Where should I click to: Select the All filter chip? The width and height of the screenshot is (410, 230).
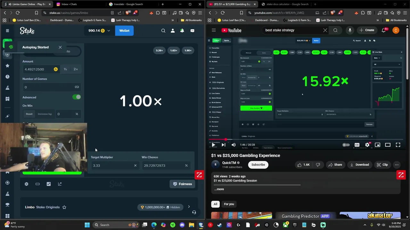[x=215, y=204]
